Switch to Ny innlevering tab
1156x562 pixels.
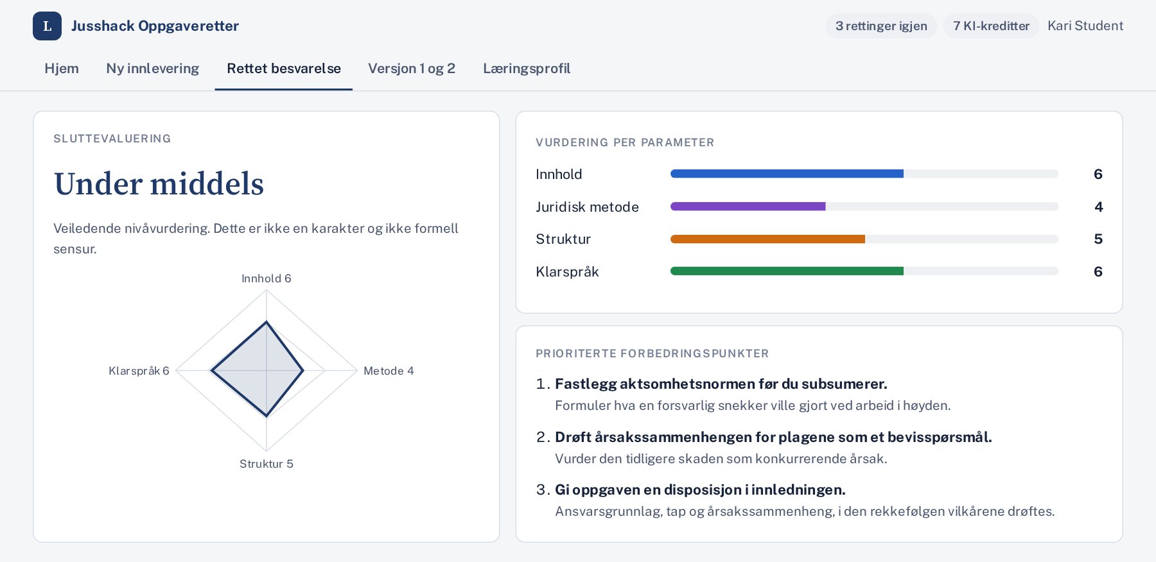coord(153,69)
